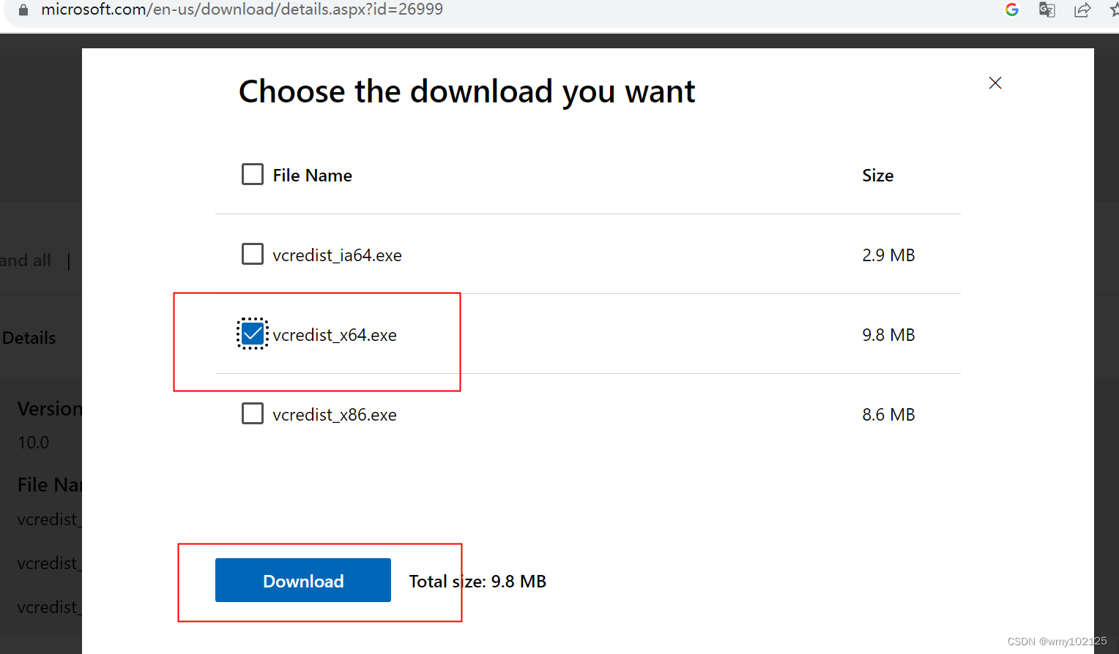Uncheck the vcredist_x64.exe checkbox
This screenshot has height=654, width=1119.
coord(252,334)
